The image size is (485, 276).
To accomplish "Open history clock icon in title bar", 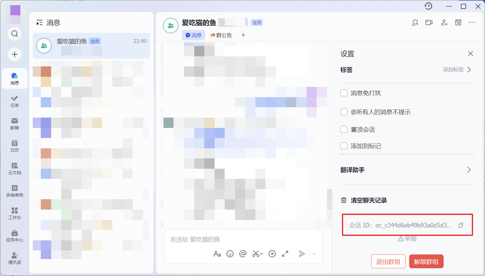I will (428, 6).
